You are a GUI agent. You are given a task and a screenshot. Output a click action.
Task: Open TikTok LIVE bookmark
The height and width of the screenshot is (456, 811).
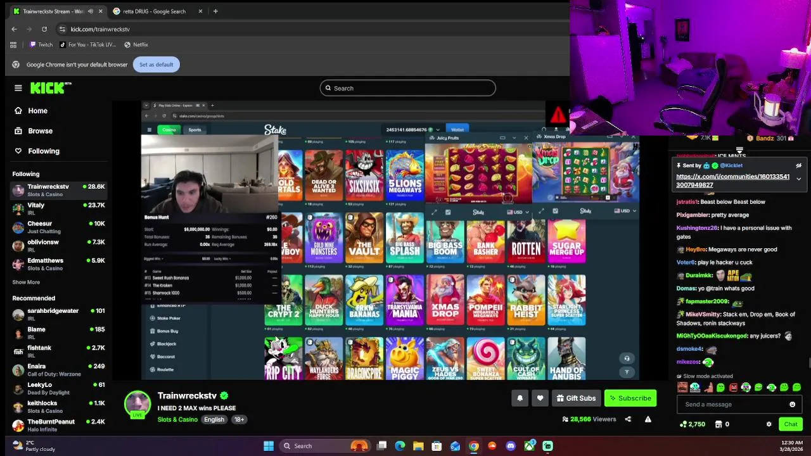(87, 45)
